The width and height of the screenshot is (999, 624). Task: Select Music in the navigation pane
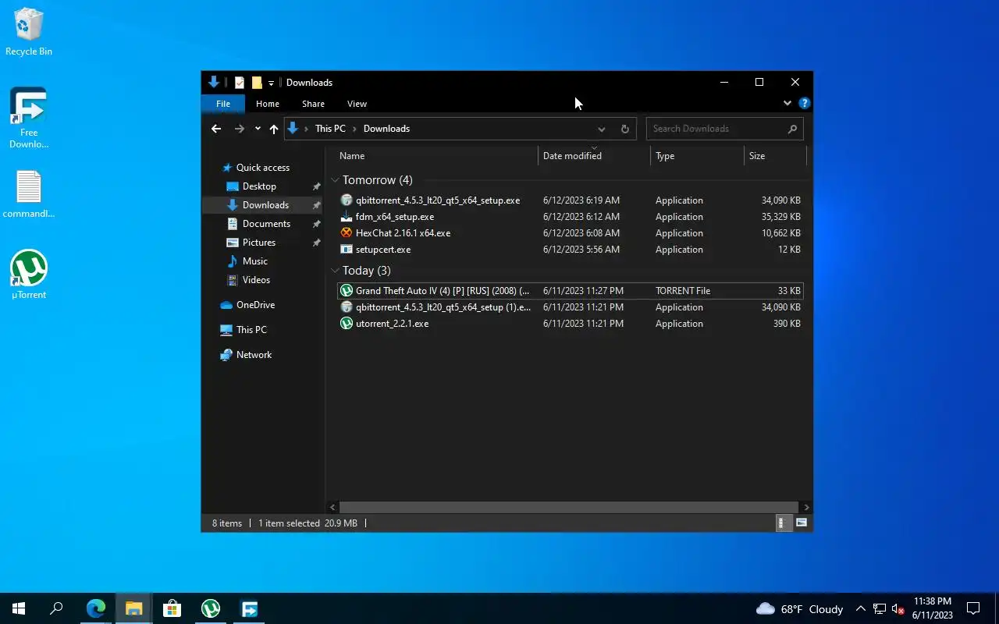[255, 261]
